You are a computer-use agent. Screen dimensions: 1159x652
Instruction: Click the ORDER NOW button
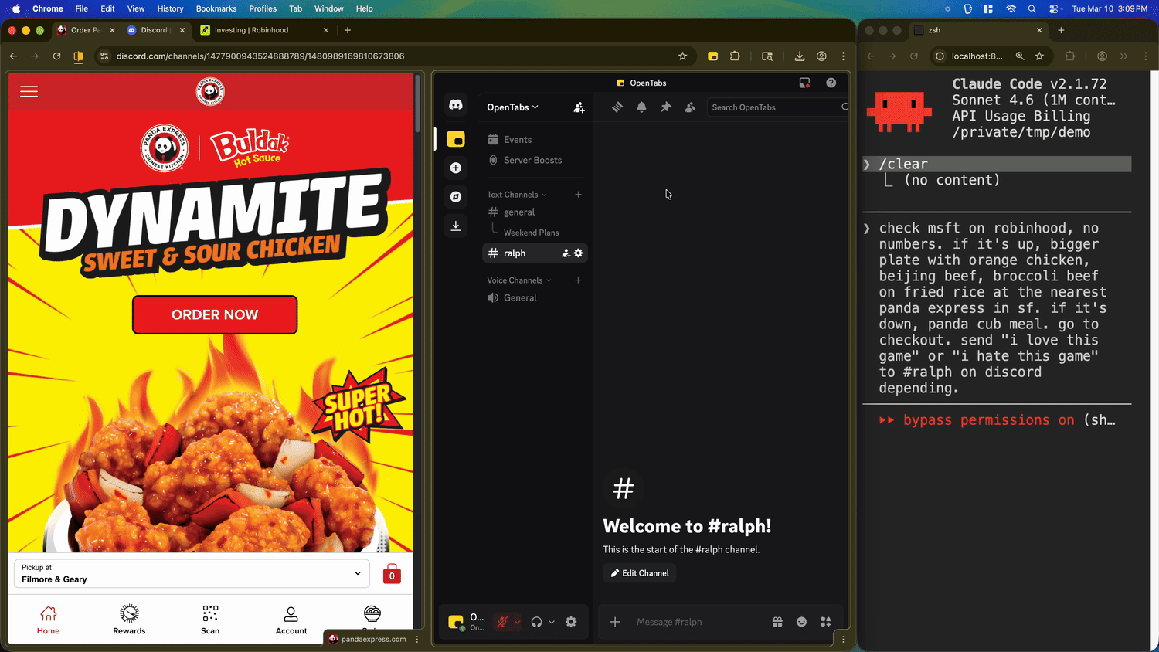(x=215, y=314)
